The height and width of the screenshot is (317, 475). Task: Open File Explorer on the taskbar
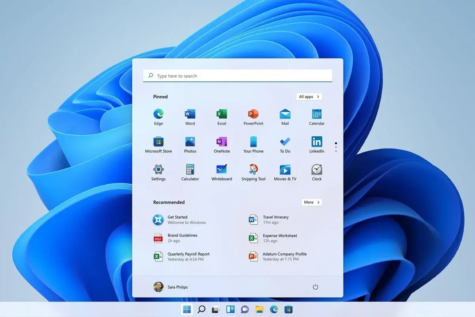coord(259,309)
